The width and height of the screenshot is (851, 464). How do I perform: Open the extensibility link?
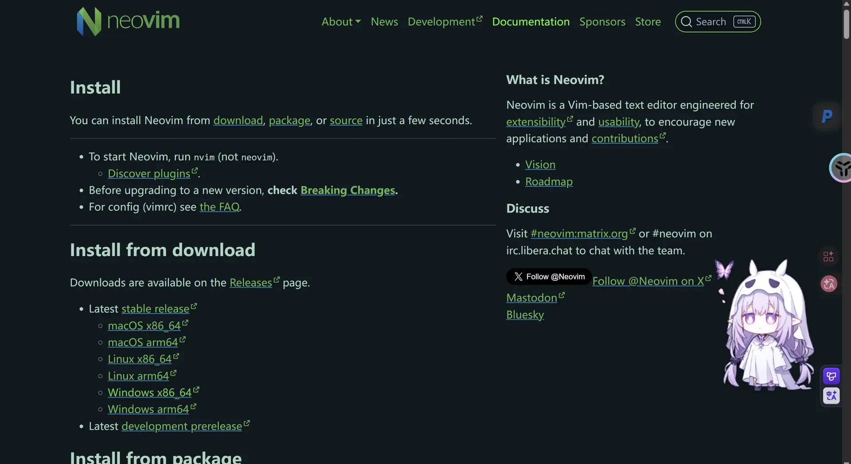point(539,122)
